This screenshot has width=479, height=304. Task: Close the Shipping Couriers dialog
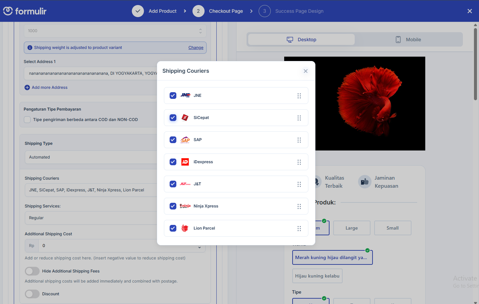pyautogui.click(x=305, y=71)
